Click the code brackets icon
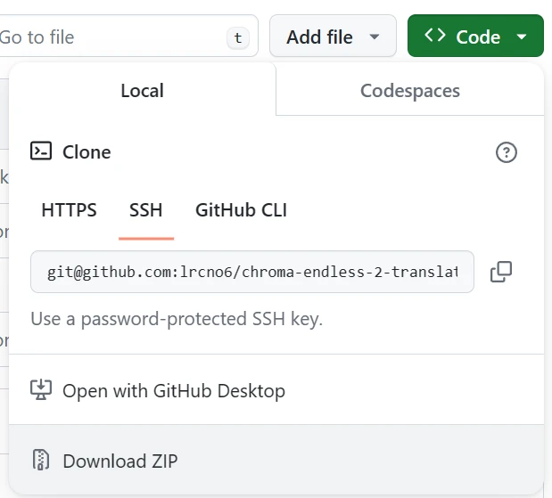552x498 pixels. click(435, 37)
